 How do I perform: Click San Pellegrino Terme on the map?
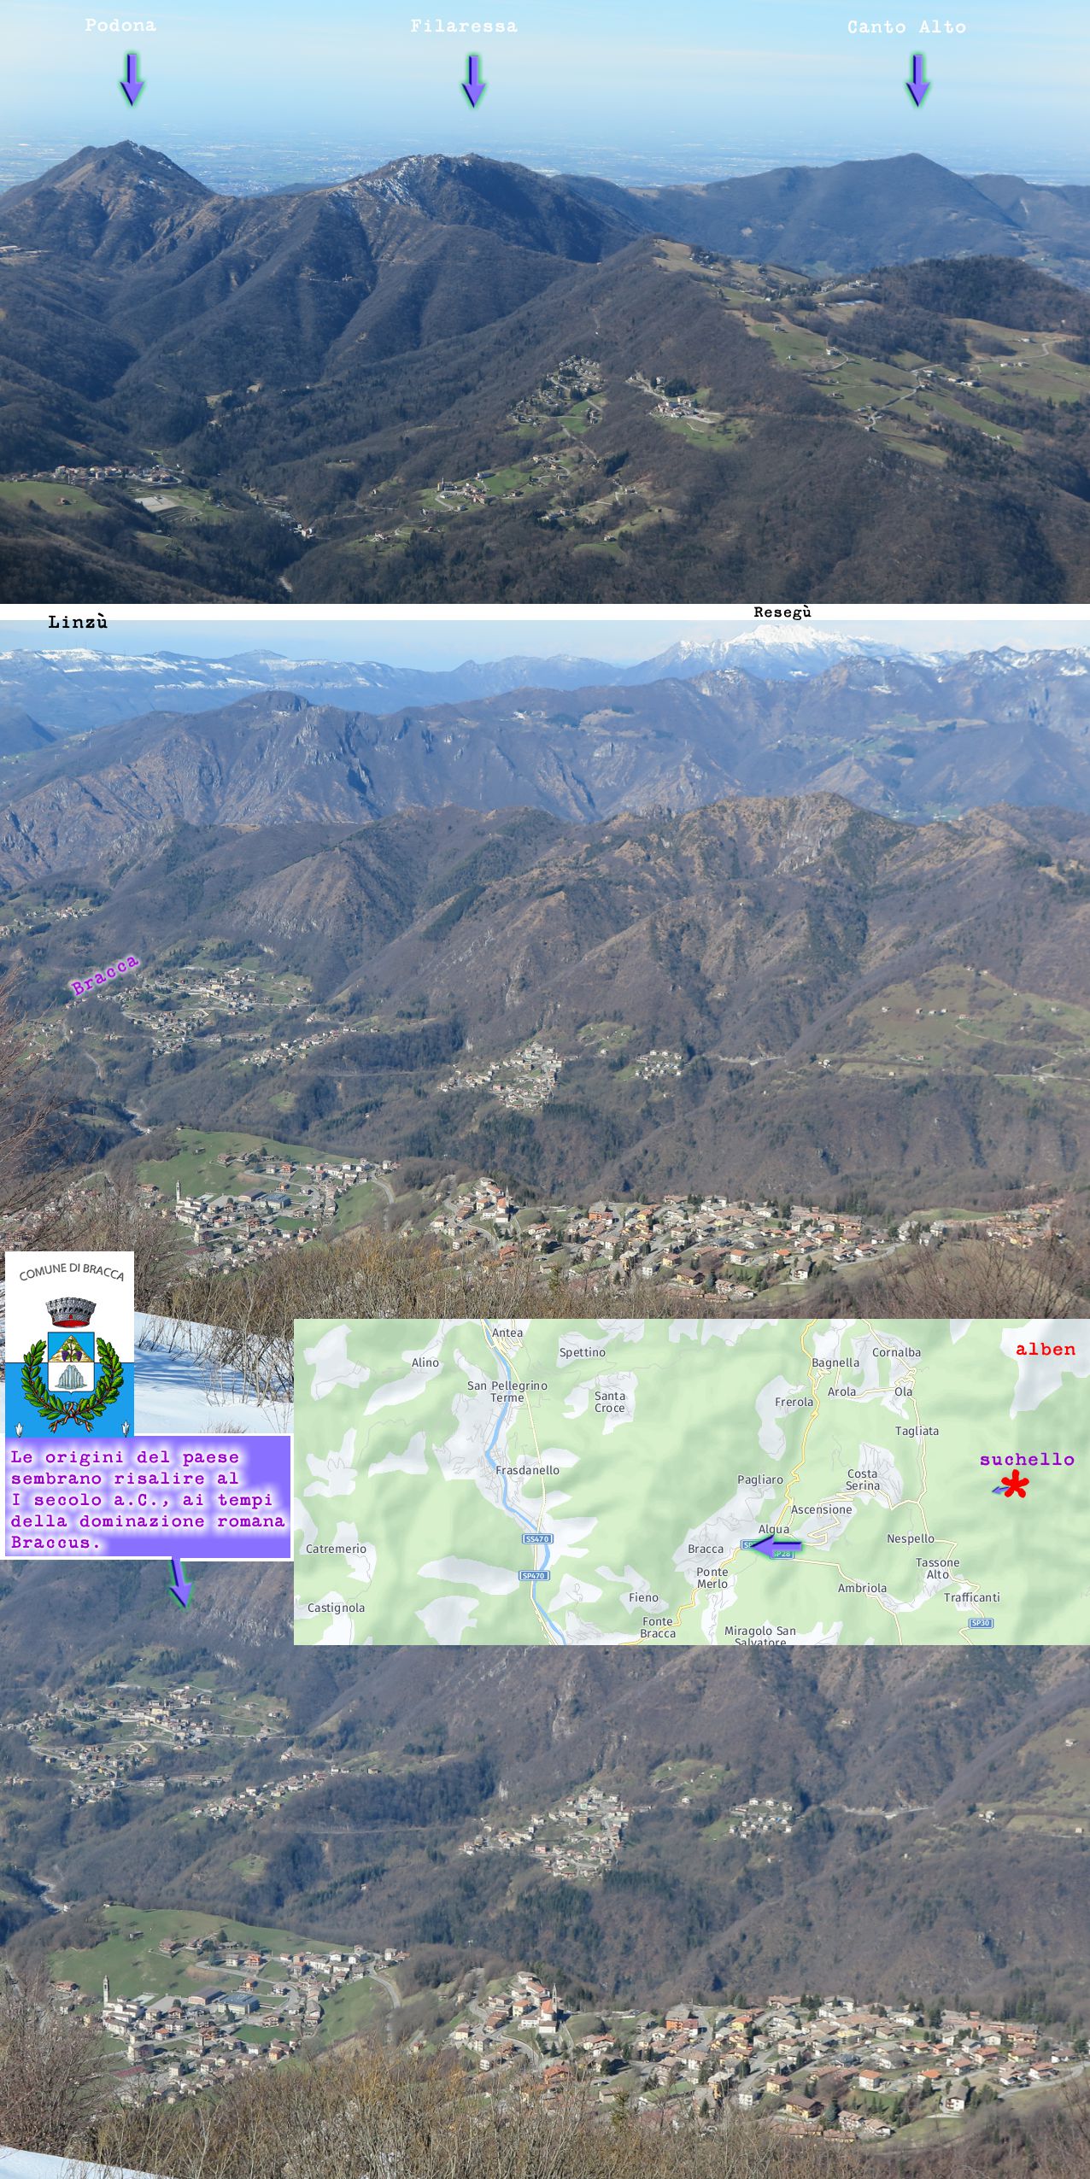[x=507, y=1391]
